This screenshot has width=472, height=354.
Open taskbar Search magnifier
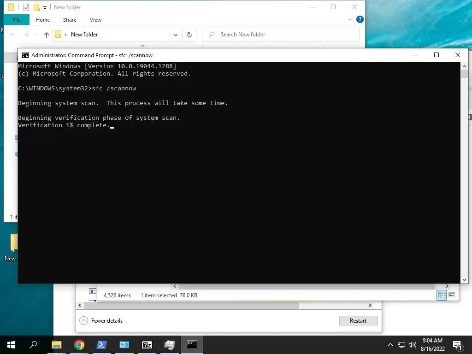click(x=33, y=345)
